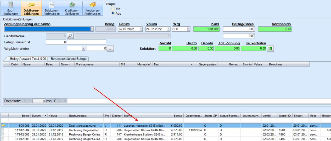Open the Wrg currency CHF dropdown

point(189,29)
